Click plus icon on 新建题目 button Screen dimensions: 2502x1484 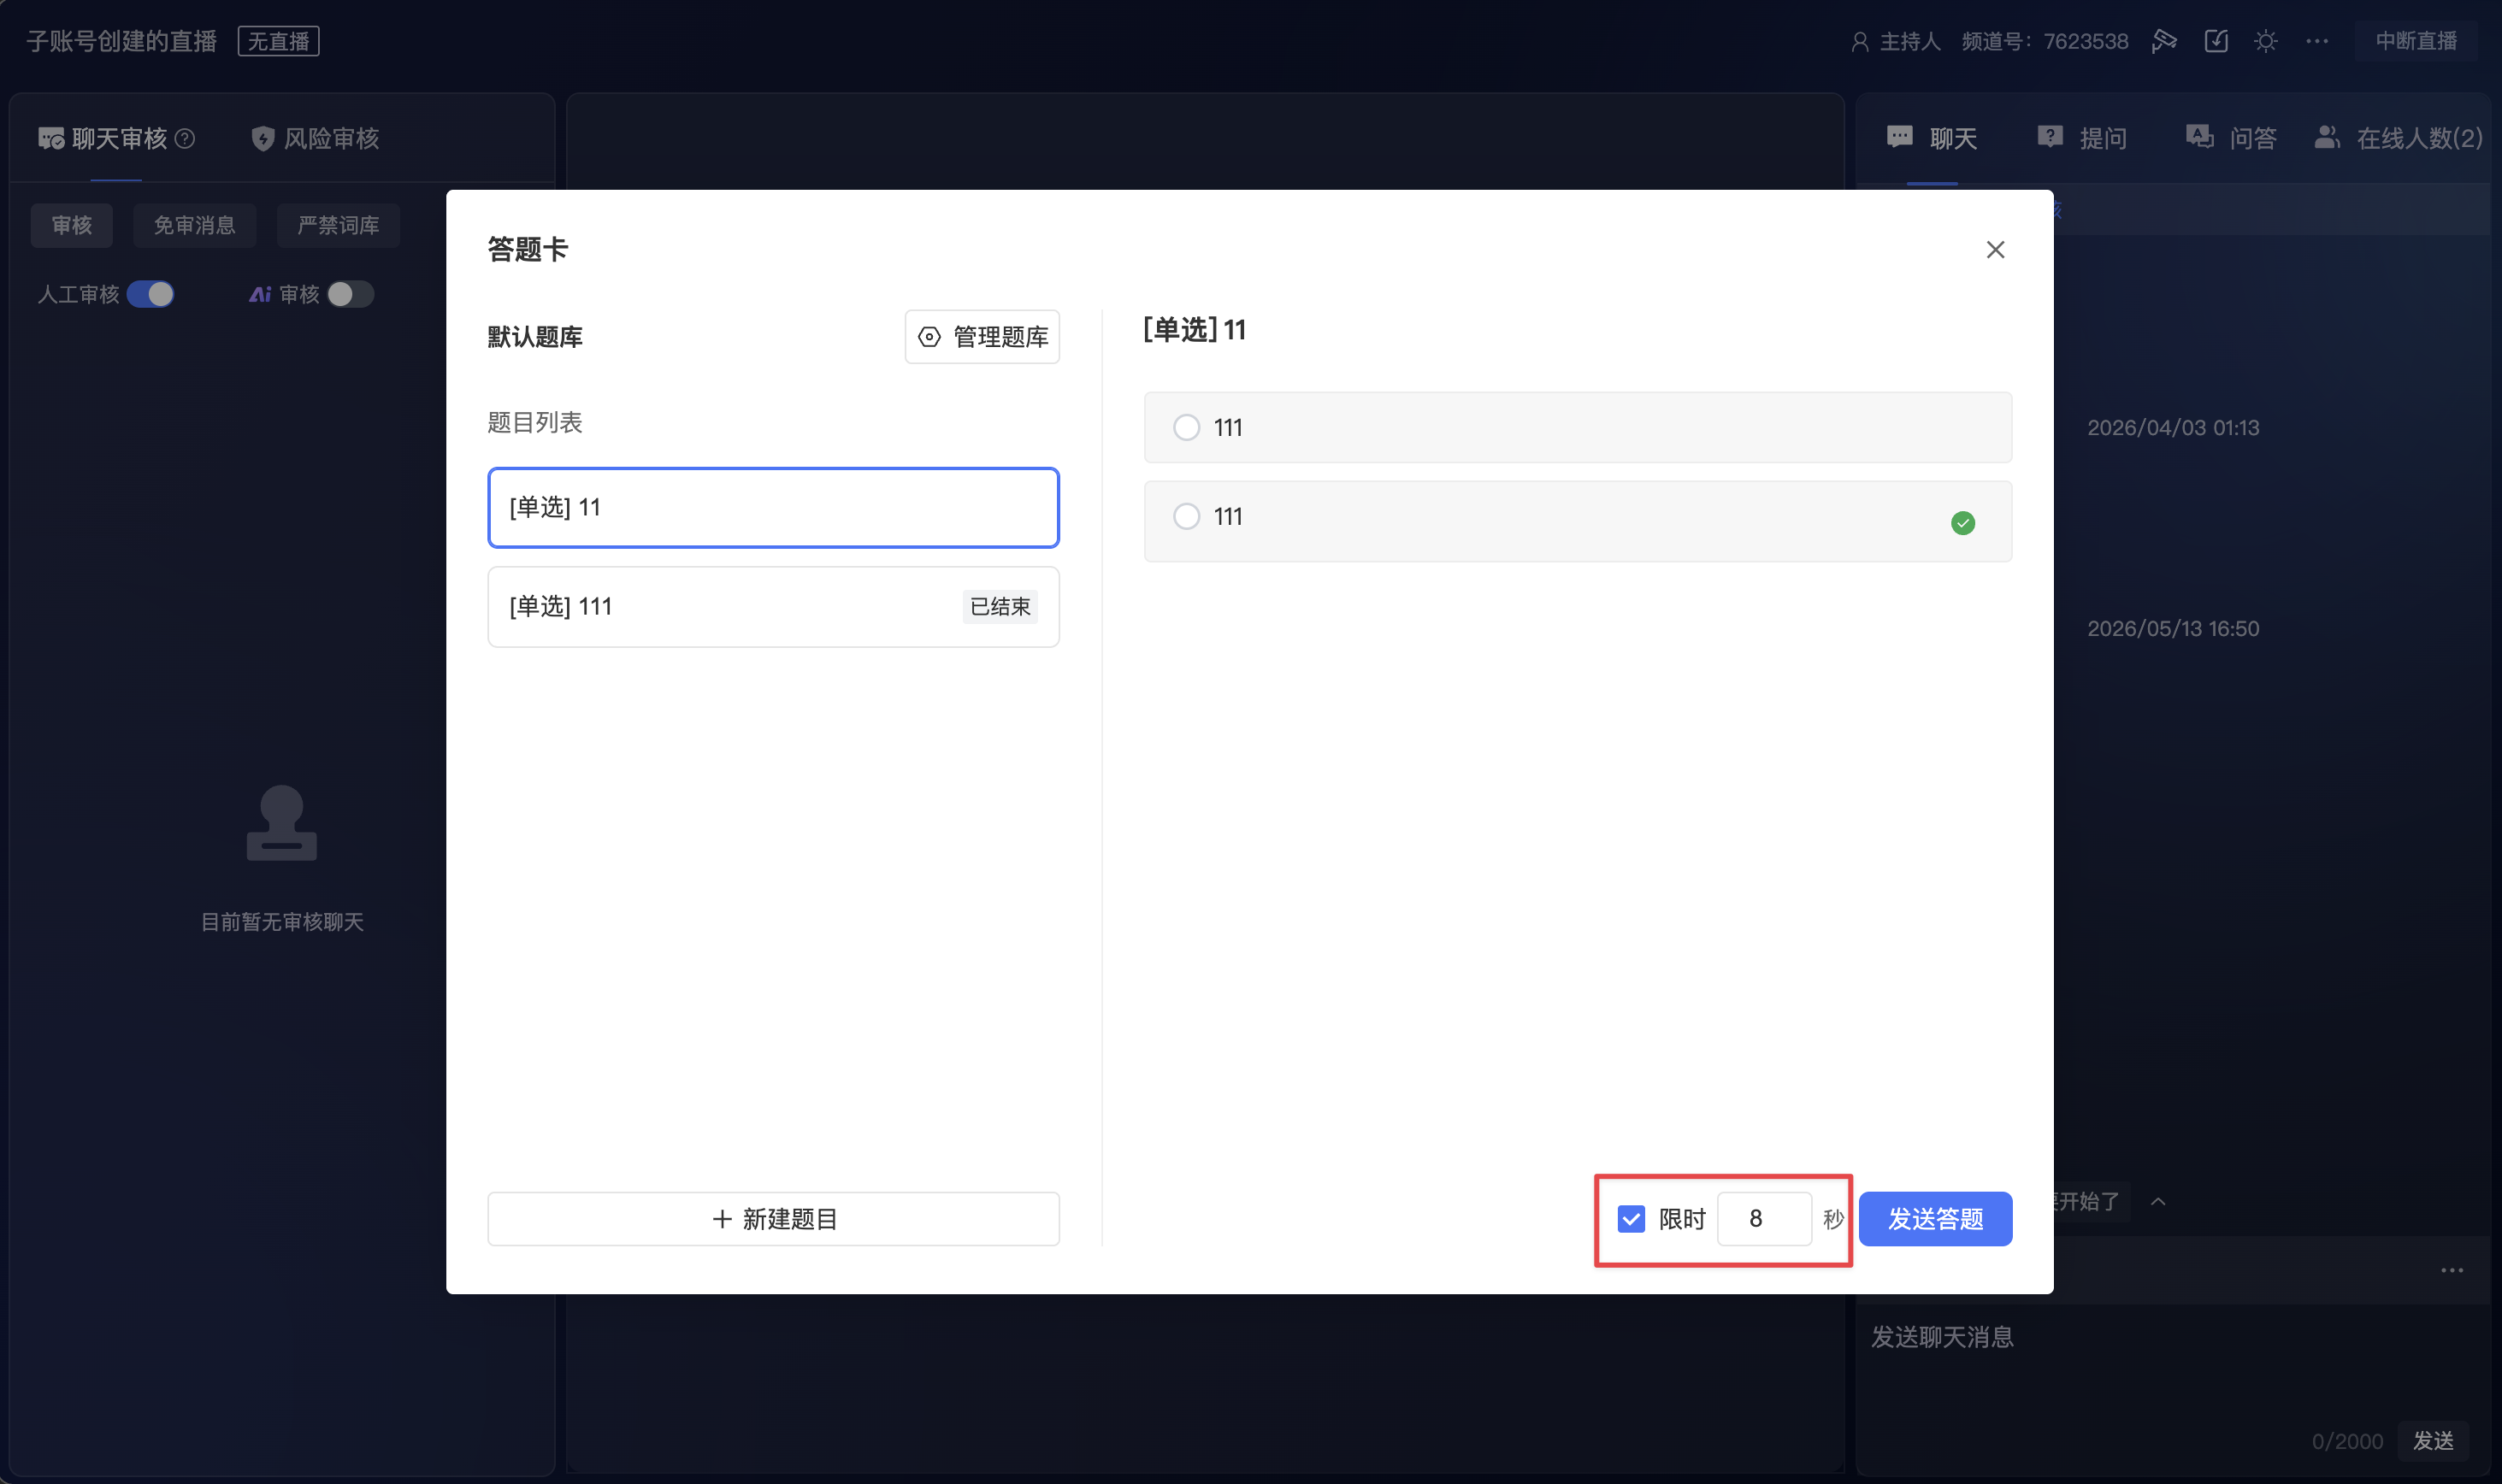coord(722,1219)
